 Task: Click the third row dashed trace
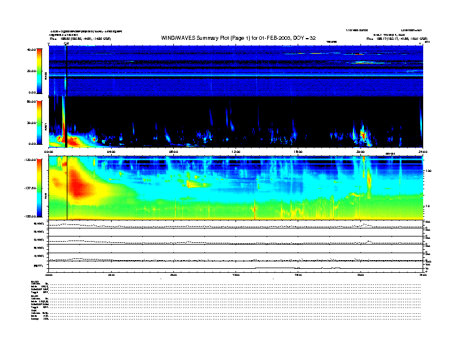tap(236, 242)
